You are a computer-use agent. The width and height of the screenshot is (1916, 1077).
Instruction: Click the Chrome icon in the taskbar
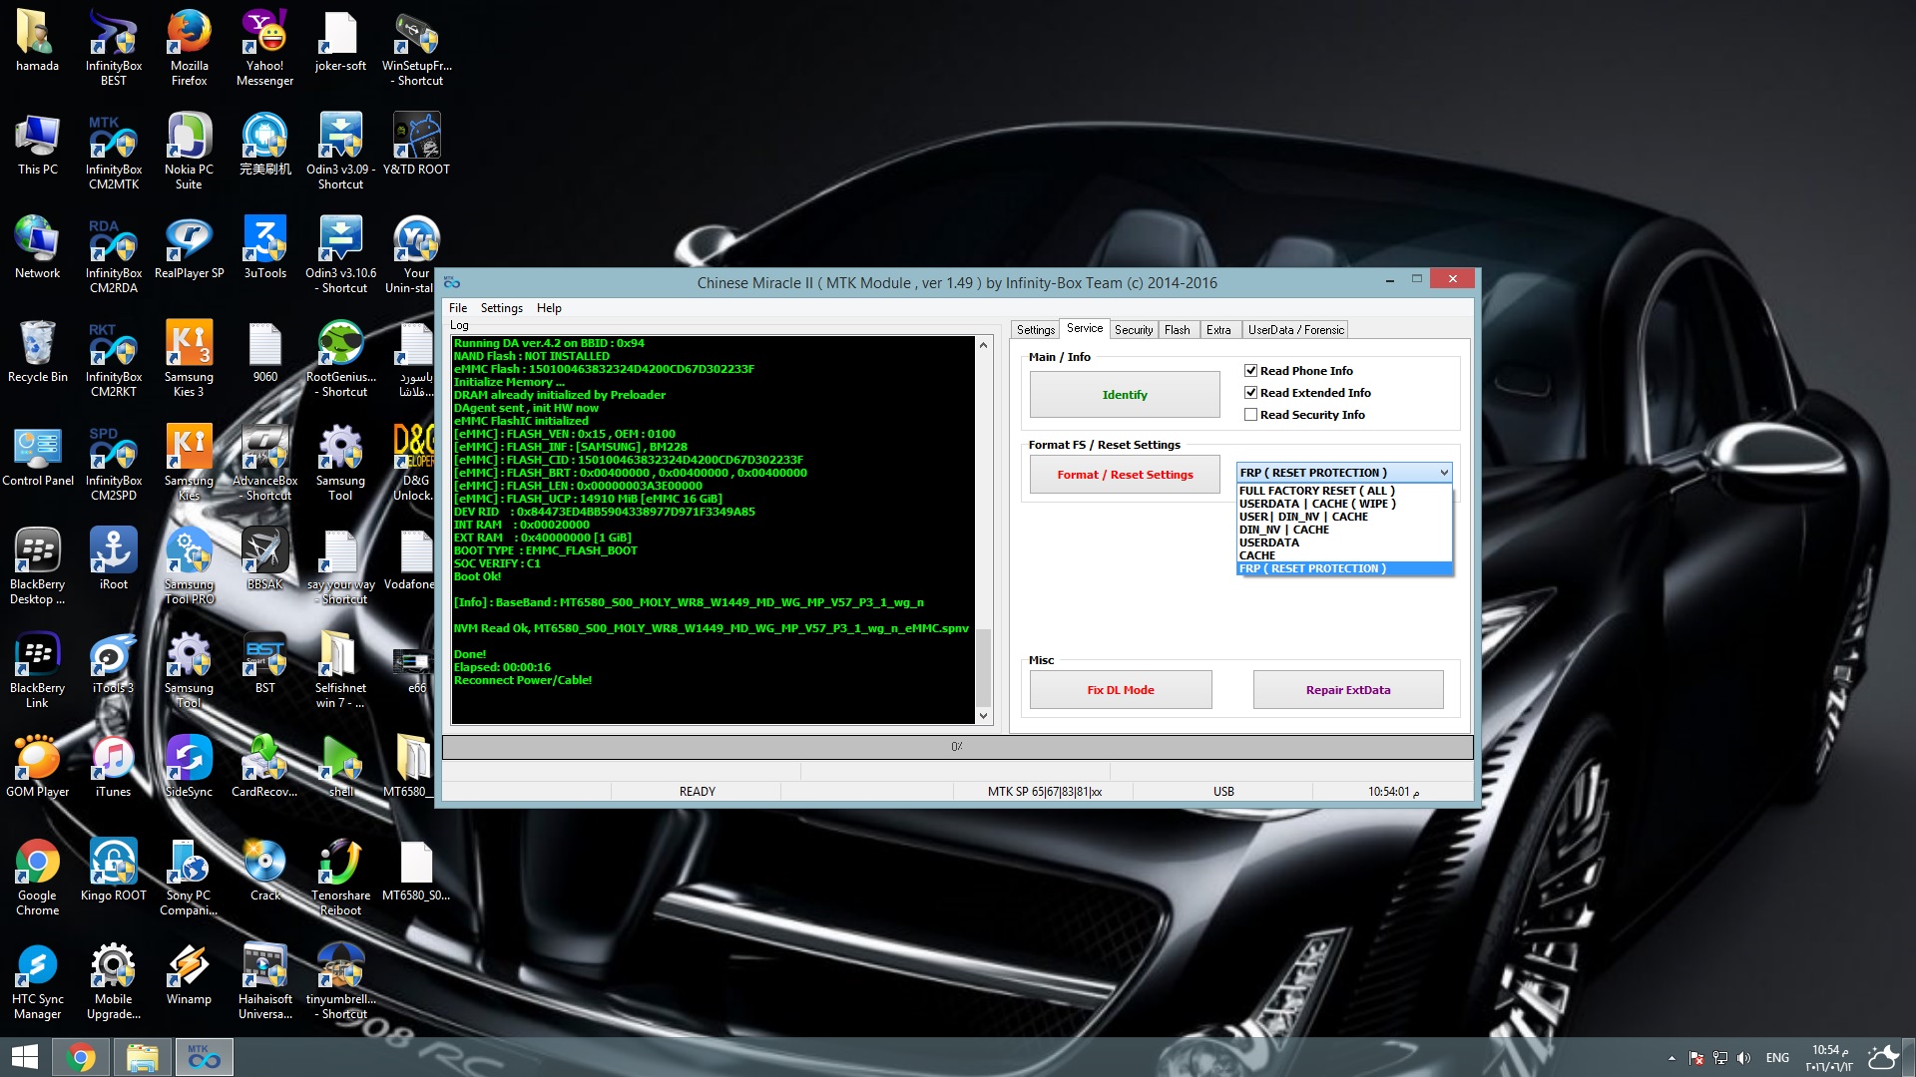coord(81,1057)
